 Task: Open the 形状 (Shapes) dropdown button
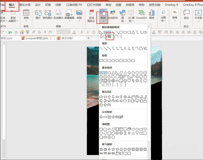(x=103, y=16)
